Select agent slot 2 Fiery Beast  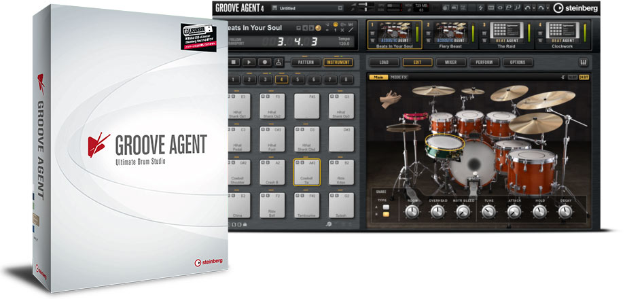(450, 35)
